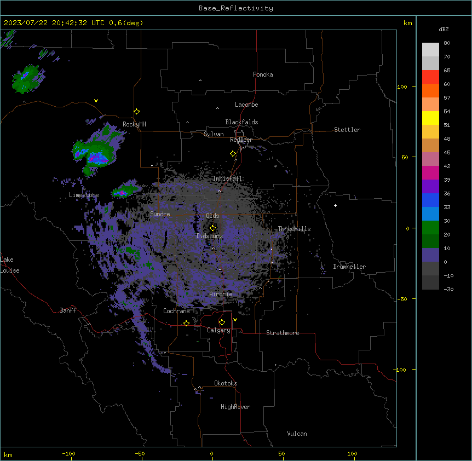
Task: Click the HighRiver label
Action: coord(235,407)
